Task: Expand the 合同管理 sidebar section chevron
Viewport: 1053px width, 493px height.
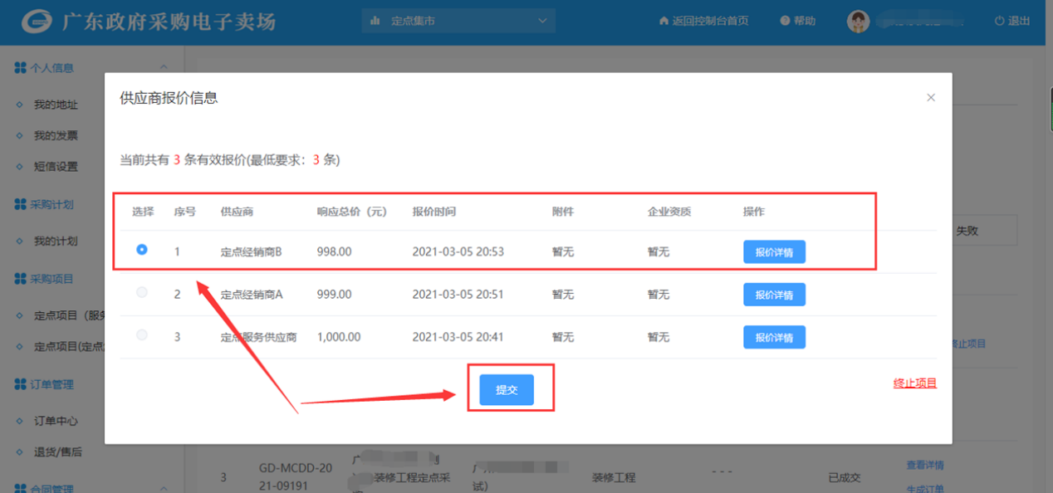Action: (164, 488)
